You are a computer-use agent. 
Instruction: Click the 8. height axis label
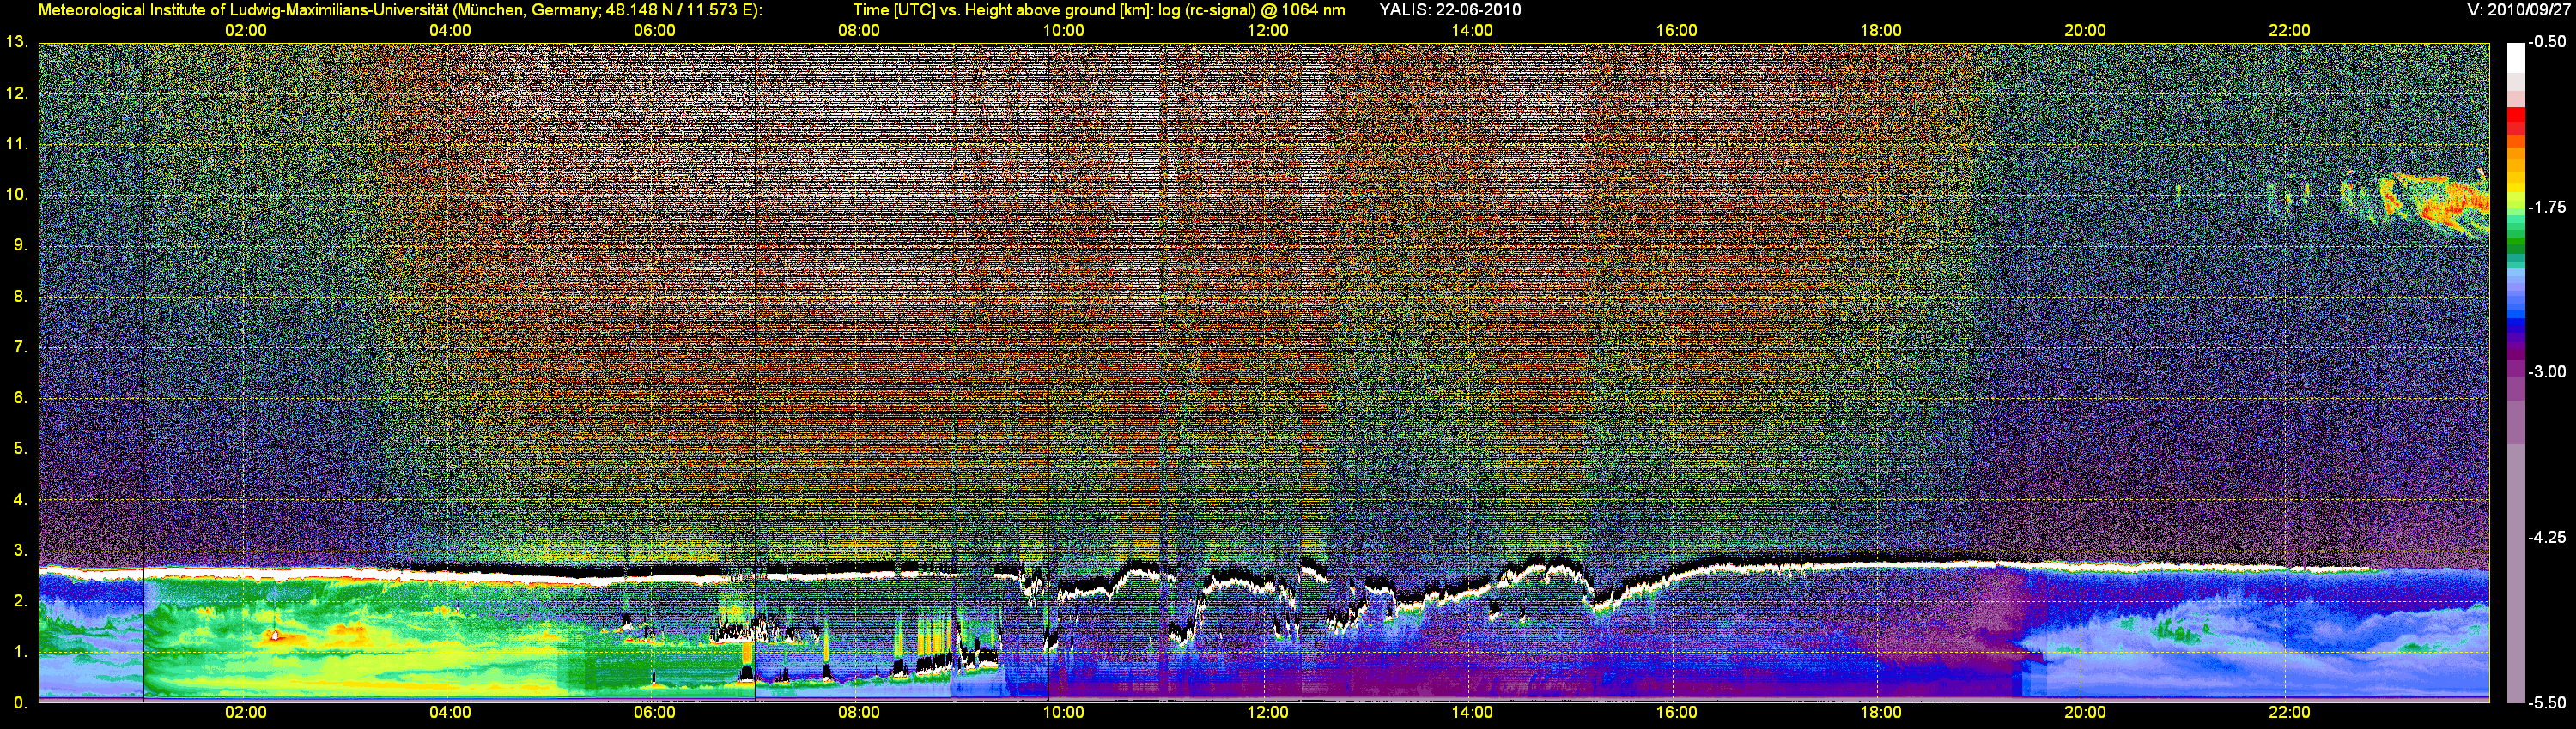coord(20,296)
